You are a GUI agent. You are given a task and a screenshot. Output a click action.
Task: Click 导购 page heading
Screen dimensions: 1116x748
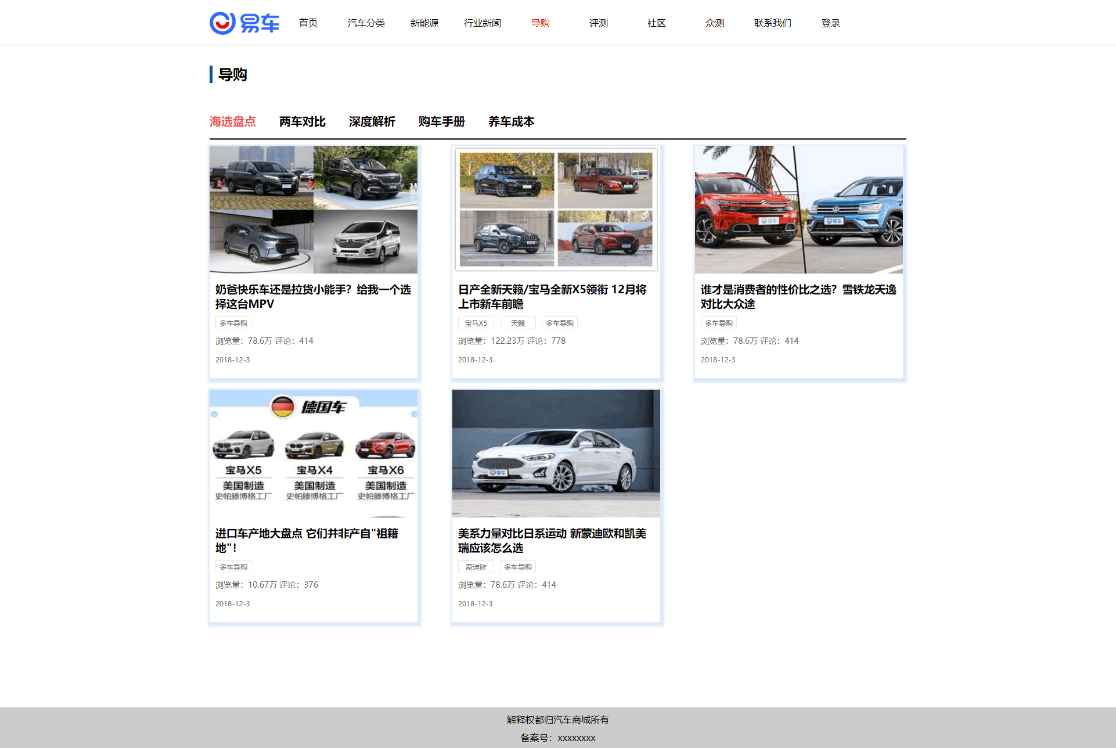pyautogui.click(x=233, y=74)
